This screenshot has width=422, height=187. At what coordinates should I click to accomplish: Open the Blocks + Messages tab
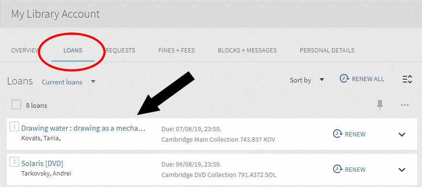247,50
